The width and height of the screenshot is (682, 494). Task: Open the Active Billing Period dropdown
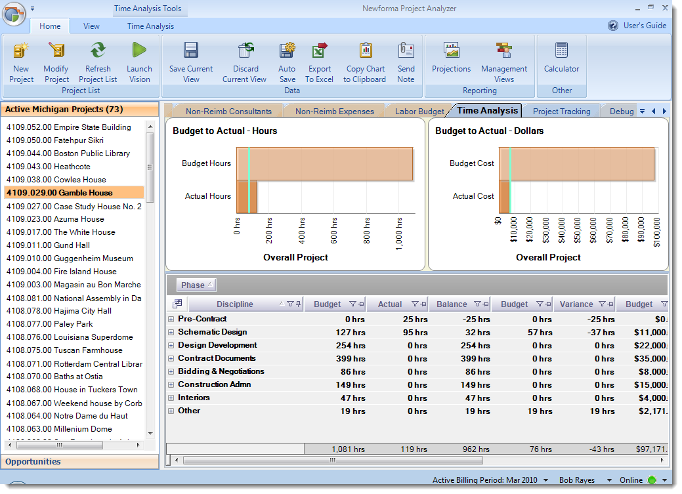point(545,480)
